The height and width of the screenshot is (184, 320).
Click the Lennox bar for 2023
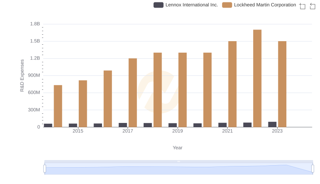coord(272,125)
